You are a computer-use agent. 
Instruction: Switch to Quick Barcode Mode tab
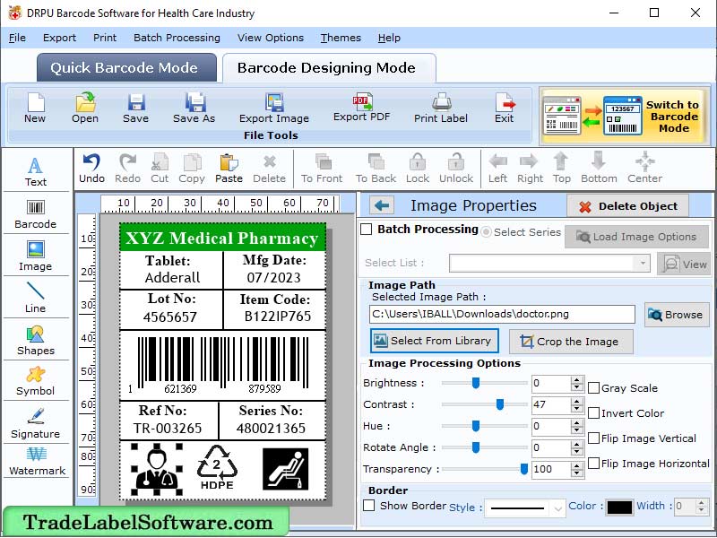coord(125,67)
